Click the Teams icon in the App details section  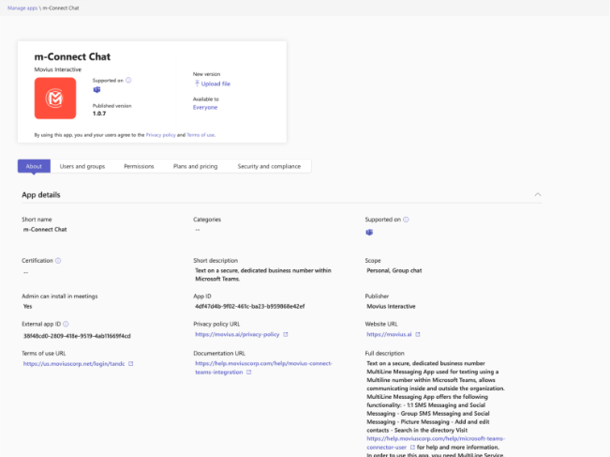[369, 233]
